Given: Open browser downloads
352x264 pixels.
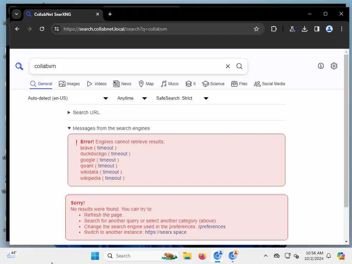Looking at the screenshot, I should coord(305,29).
